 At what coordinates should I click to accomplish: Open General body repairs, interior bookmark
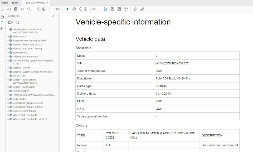pyautogui.click(x=28, y=107)
